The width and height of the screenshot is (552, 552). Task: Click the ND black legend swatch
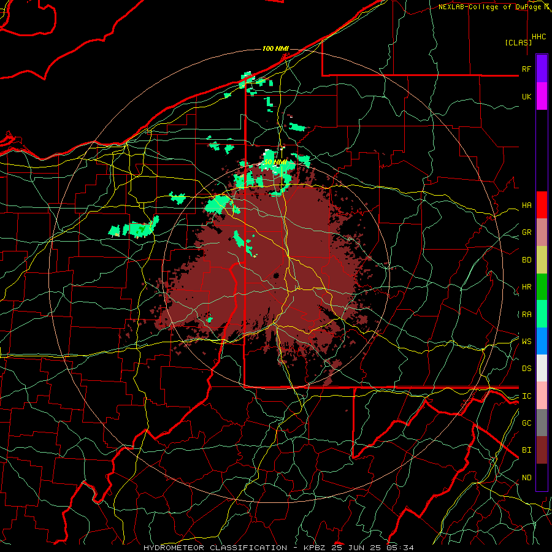tap(542, 477)
